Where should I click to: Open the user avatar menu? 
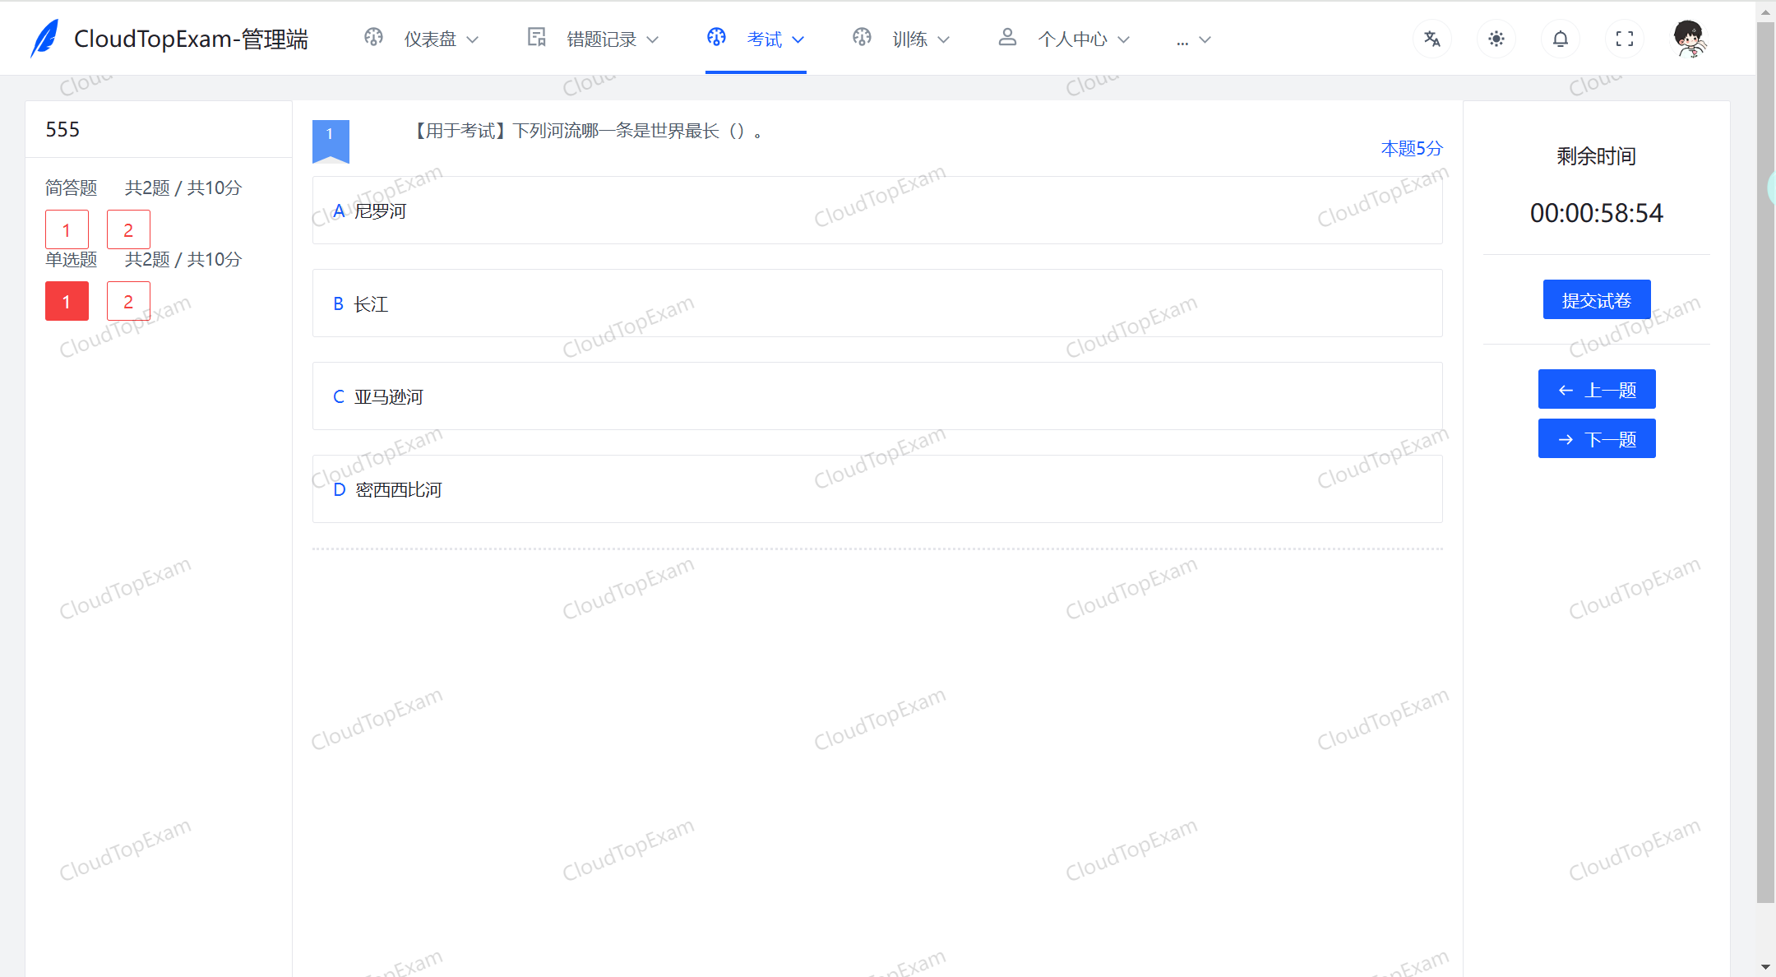pos(1690,39)
